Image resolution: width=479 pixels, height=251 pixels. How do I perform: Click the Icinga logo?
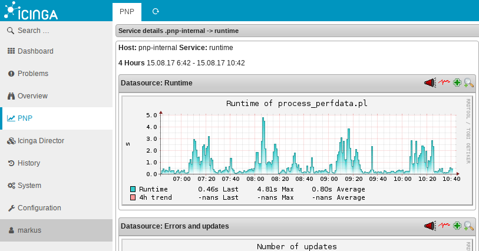tap(31, 11)
